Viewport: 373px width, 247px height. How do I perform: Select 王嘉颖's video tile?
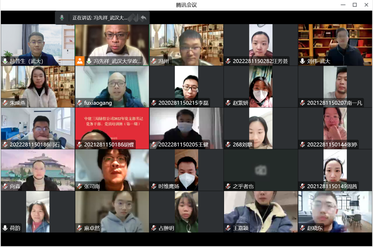260,209
